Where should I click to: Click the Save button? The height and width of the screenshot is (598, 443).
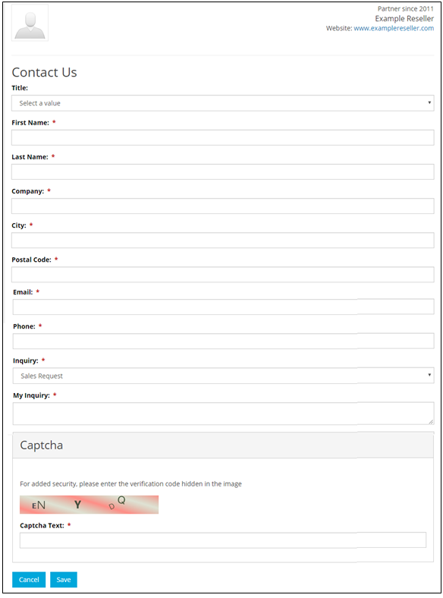coord(64,579)
